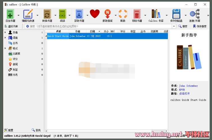The width and height of the screenshot is (212, 140).
Task: Click the Save to disk (保存到磁盘) icon
Action: click(x=176, y=14)
